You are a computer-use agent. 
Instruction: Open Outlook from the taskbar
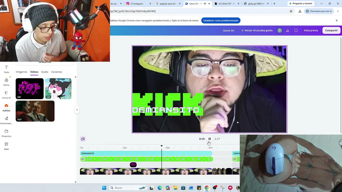(191, 188)
